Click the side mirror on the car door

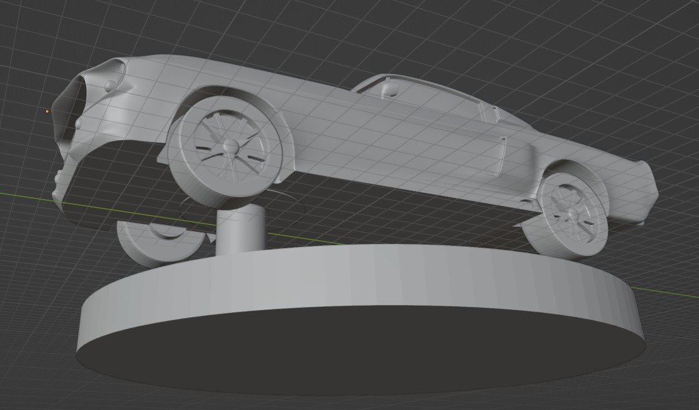[389, 88]
